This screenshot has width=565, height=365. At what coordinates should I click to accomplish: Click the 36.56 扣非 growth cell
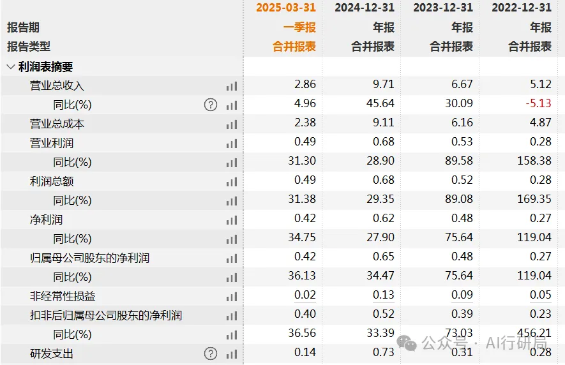coord(302,333)
